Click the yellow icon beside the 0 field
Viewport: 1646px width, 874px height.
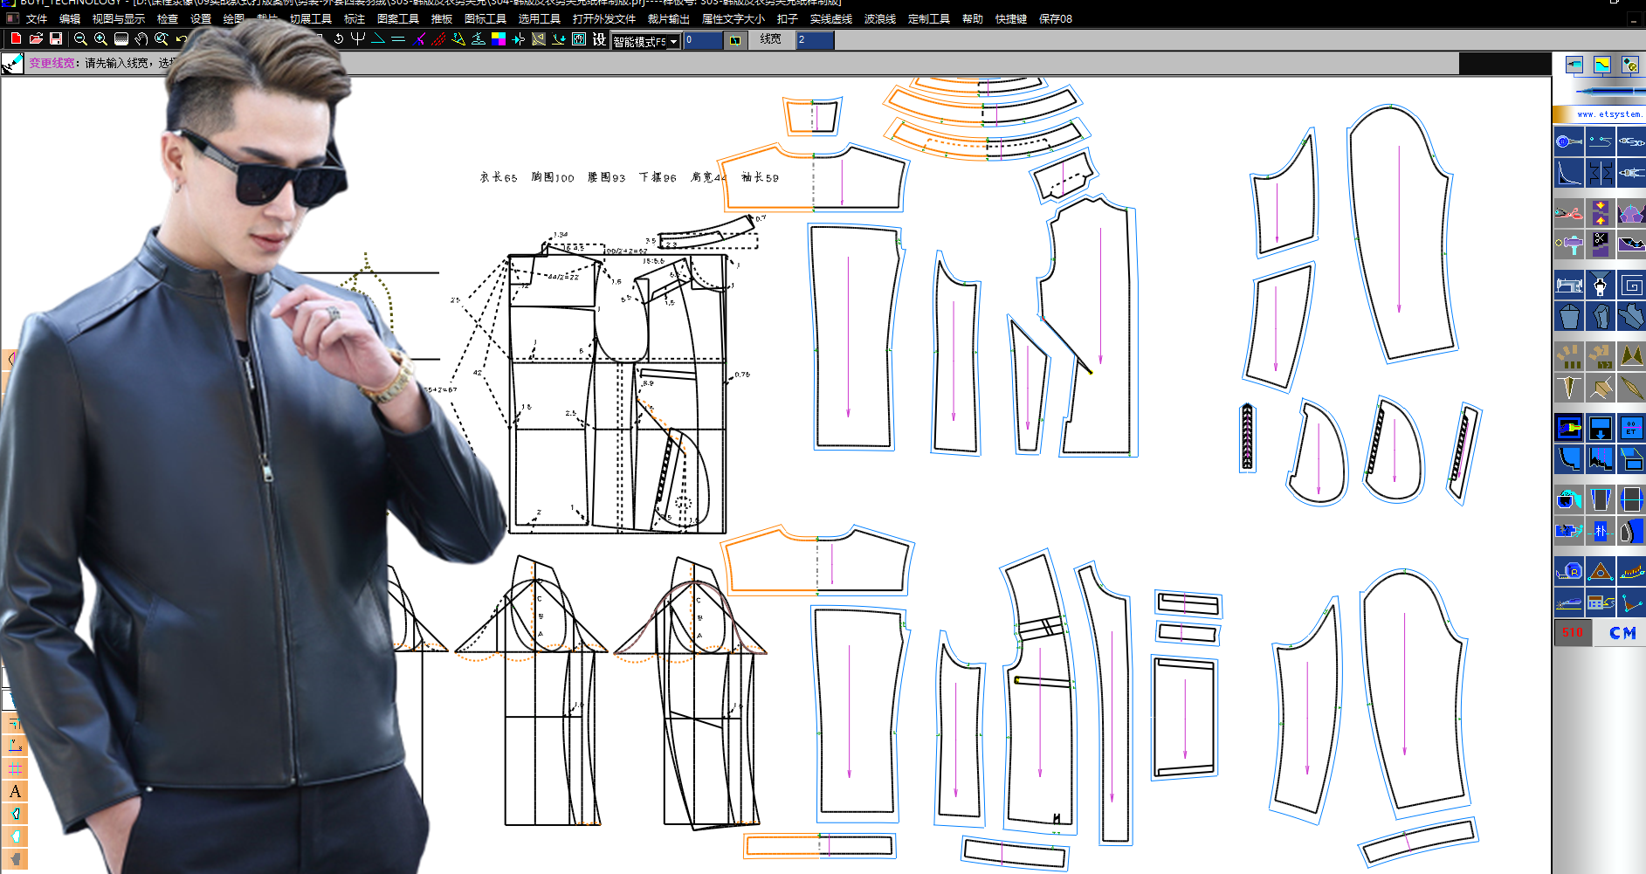pos(735,40)
